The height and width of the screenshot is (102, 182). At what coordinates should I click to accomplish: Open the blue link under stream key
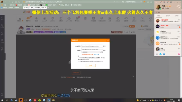[96, 54]
